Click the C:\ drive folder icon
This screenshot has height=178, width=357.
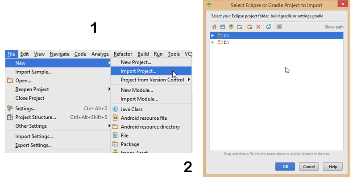[220, 36]
